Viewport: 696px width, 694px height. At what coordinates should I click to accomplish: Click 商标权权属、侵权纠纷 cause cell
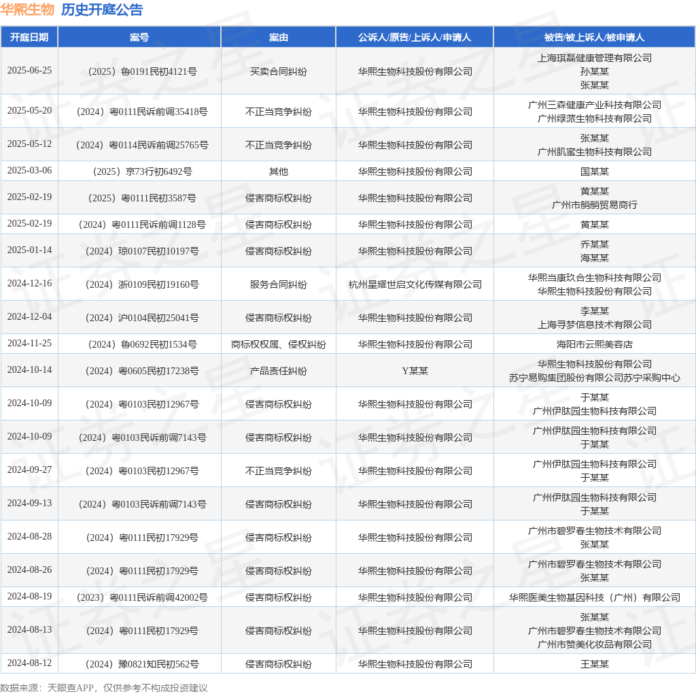pyautogui.click(x=278, y=344)
